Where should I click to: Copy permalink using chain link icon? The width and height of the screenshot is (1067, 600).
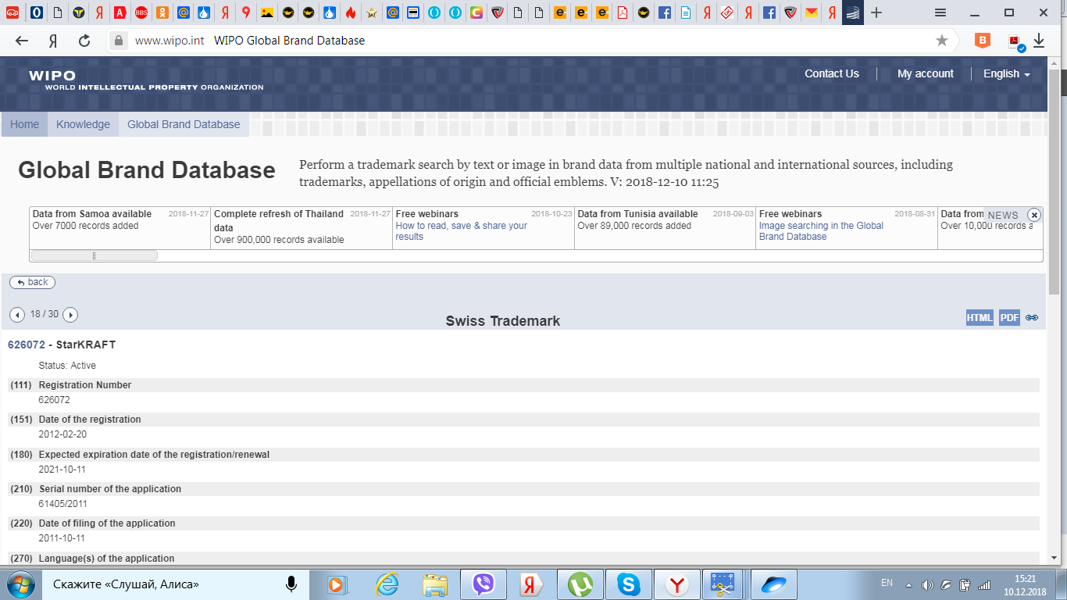click(x=1032, y=318)
